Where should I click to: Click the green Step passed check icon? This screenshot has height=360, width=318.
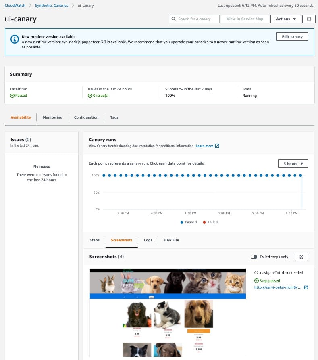pos(256,280)
